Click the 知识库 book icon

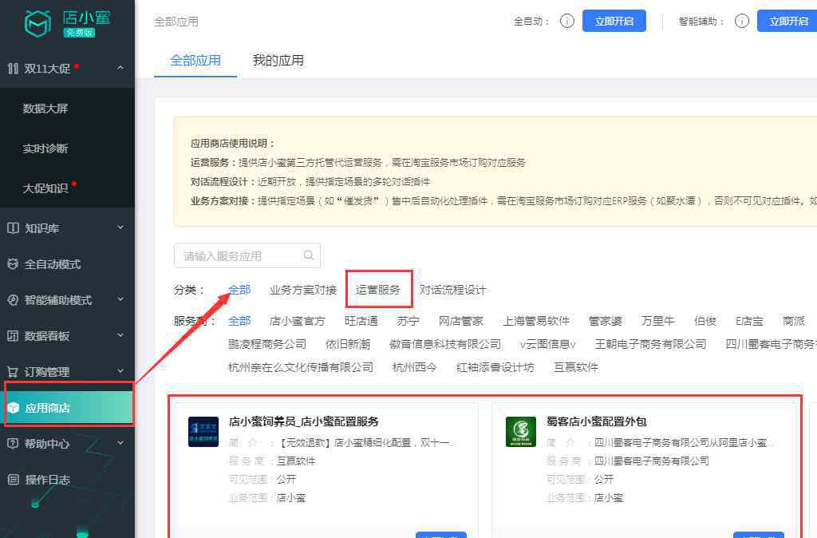[x=13, y=227]
